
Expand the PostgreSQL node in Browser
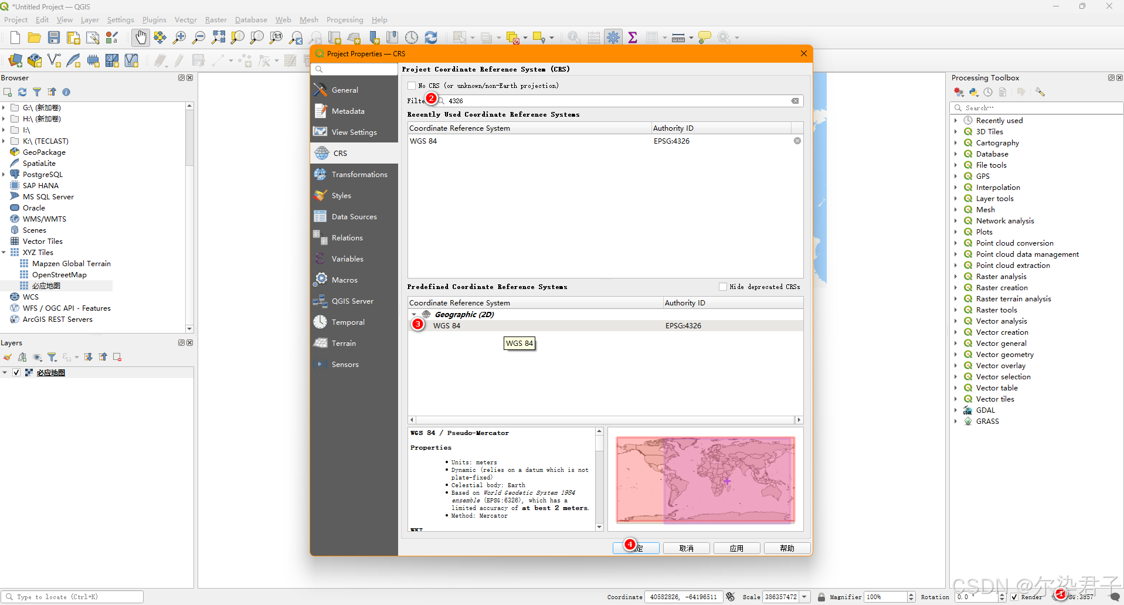pos(4,175)
